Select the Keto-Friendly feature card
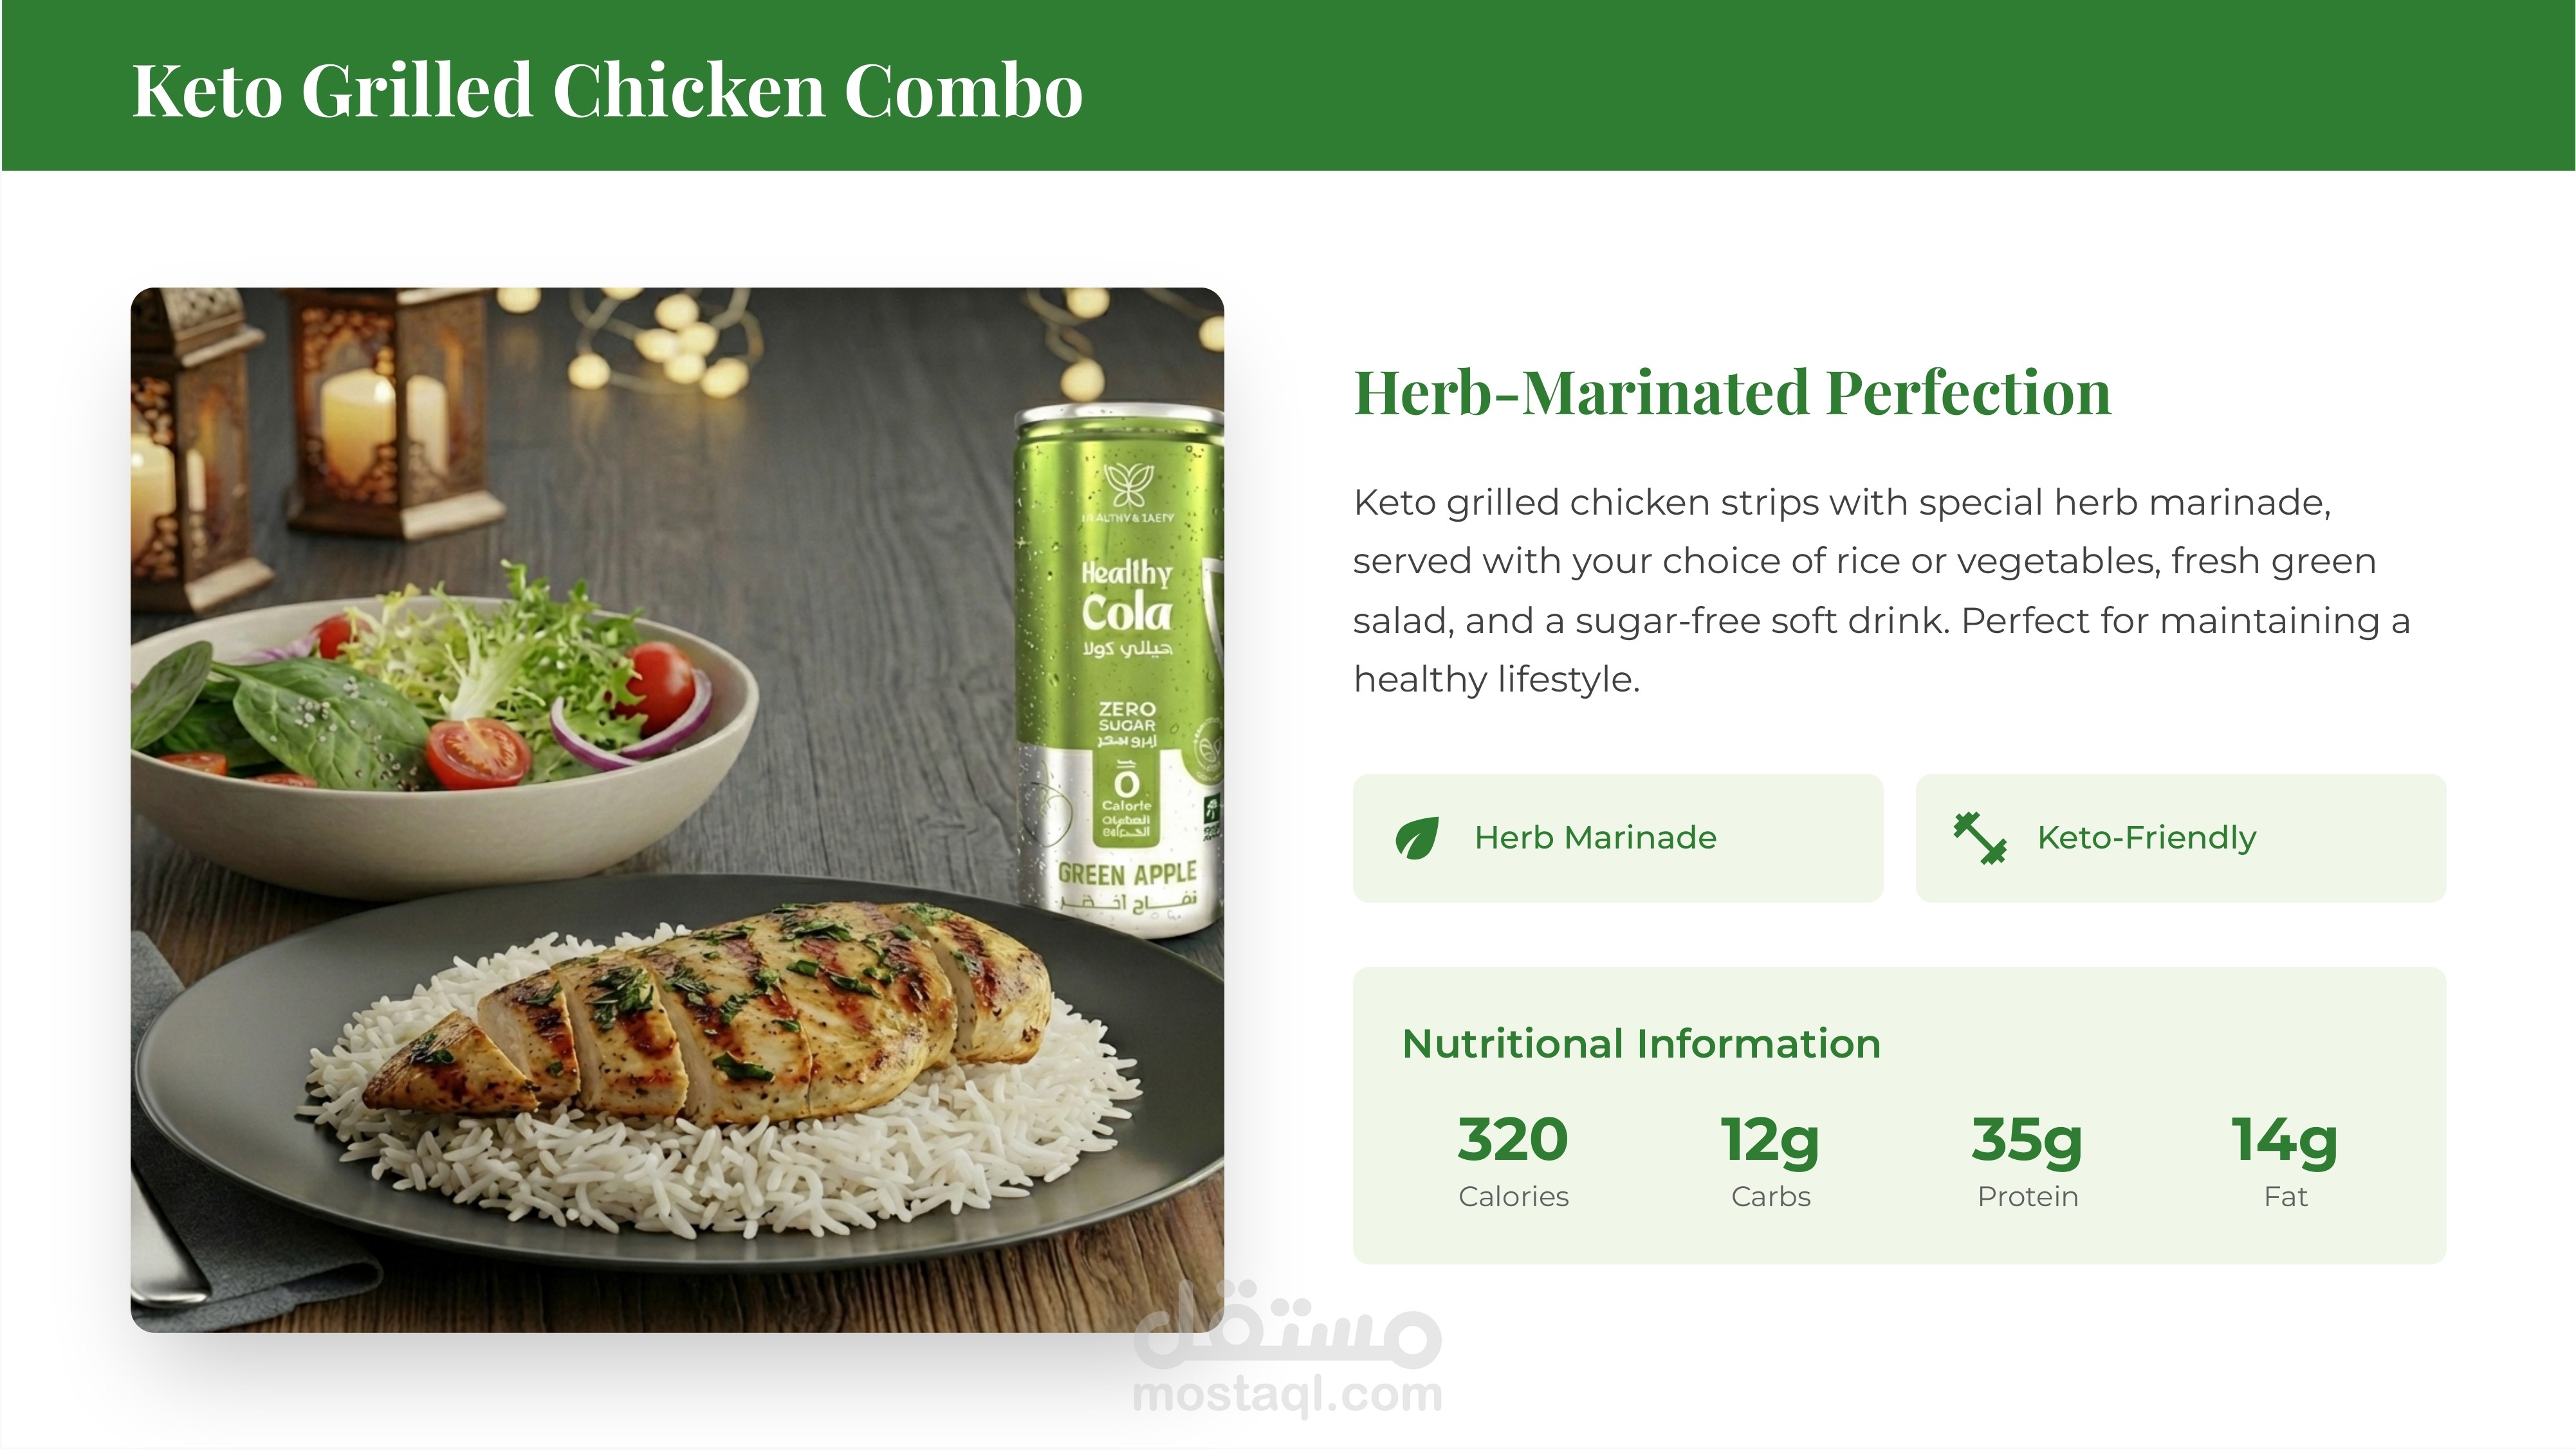 point(2180,838)
